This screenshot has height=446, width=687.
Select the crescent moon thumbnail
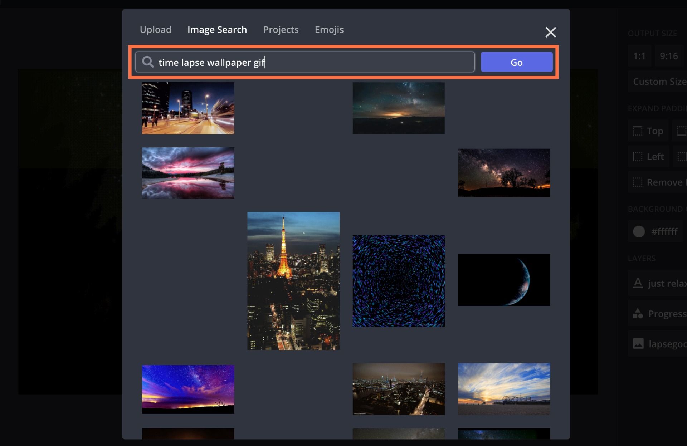coord(503,279)
